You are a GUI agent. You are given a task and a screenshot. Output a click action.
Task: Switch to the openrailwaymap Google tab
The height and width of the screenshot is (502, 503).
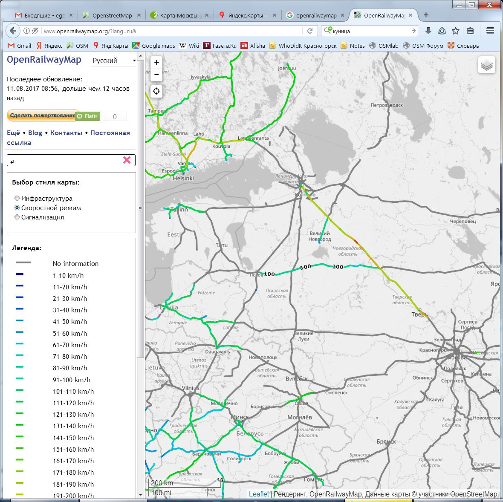pyautogui.click(x=315, y=15)
